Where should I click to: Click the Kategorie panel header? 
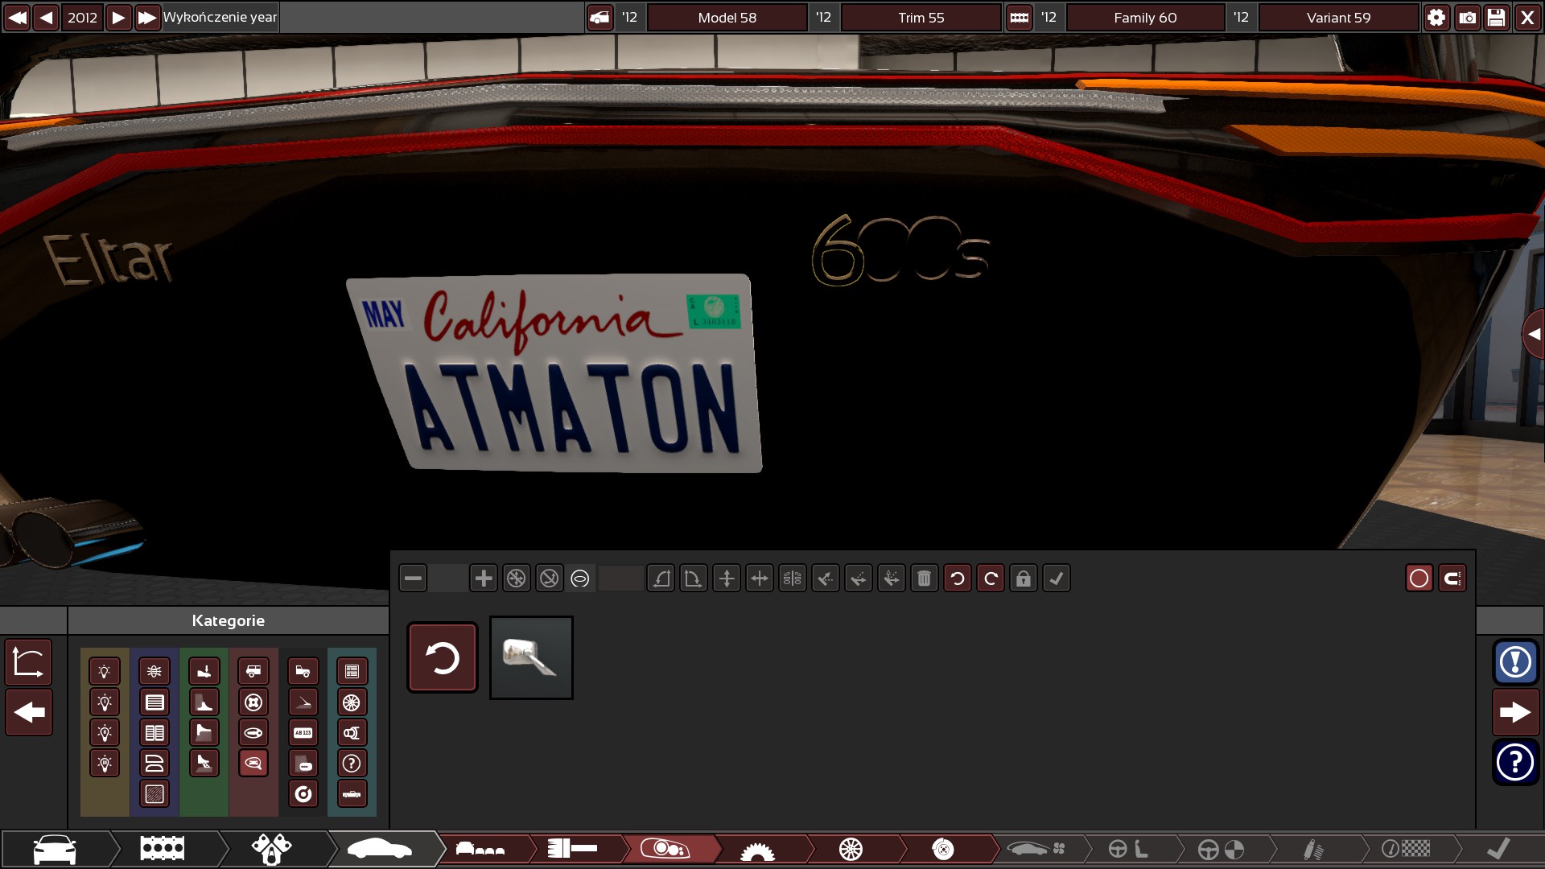coord(228,620)
